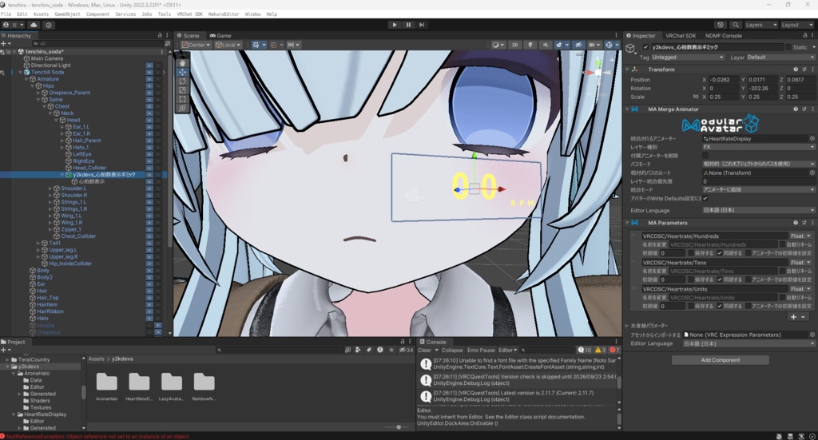The height and width of the screenshot is (440, 818).
Task: Collapse the Transform component foldout
Action: (627, 69)
